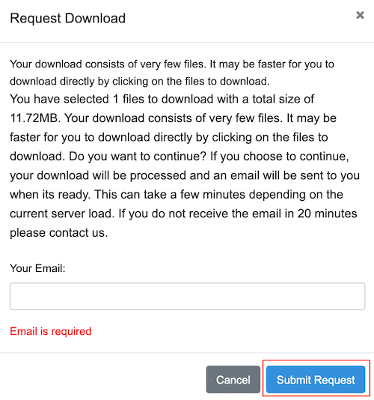
Task: Click the Submit Request button
Action: (316, 379)
